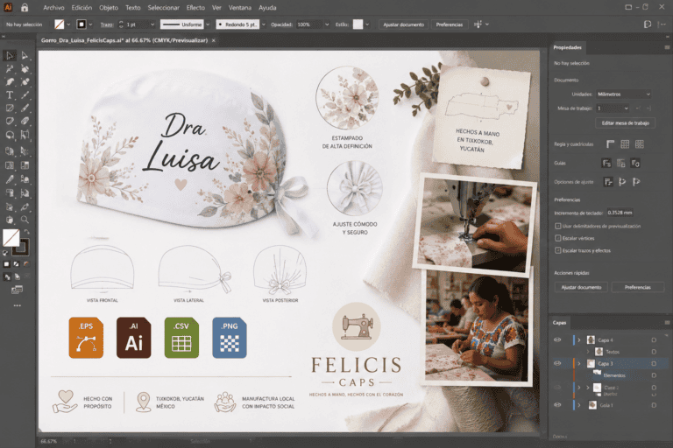Click Preferencias under Acciones rápidas
This screenshot has height=448, width=673.
[x=638, y=287]
